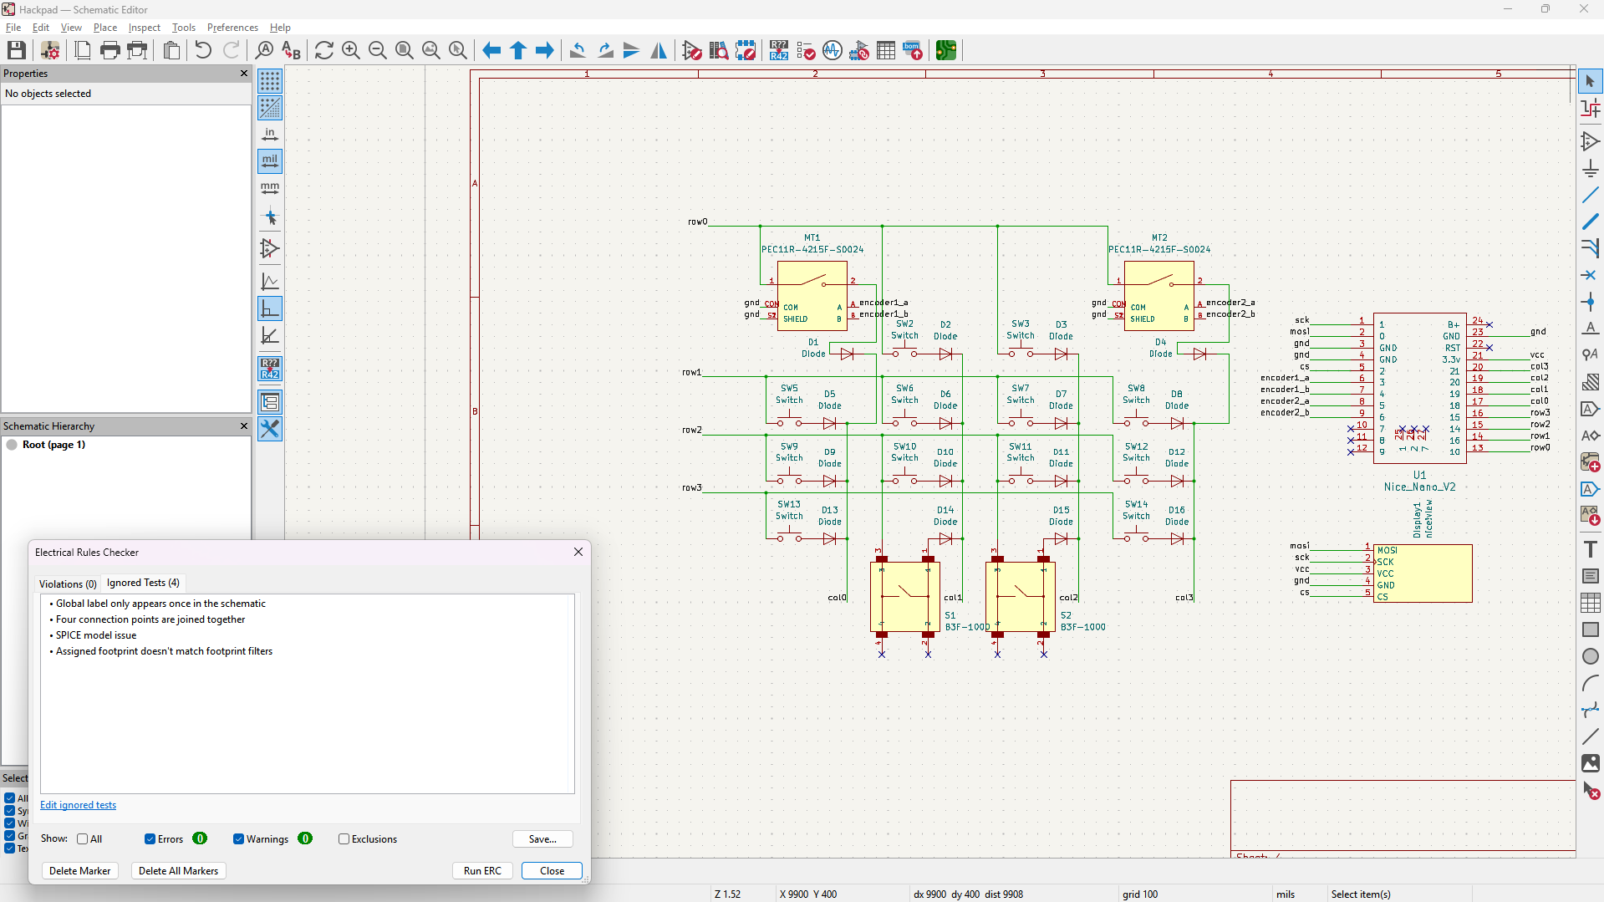Open the Annotate Schematic tool
Screen dimensions: 1604x902
tap(778, 50)
